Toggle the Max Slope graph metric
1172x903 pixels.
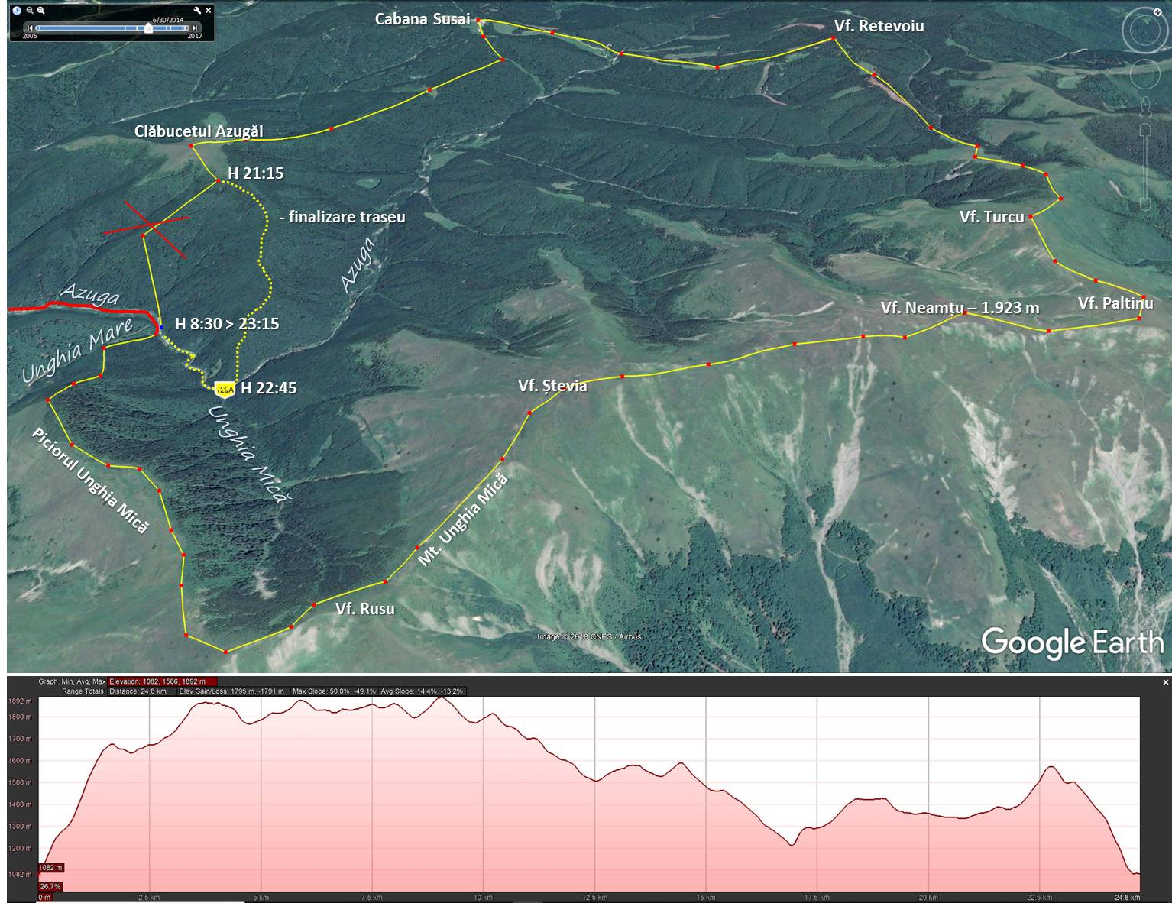(x=334, y=691)
